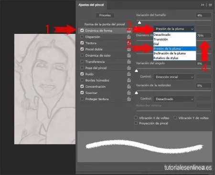Select Forma de la punta del pincel
Image resolution: width=215 pixels, height=175 pixels.
pyautogui.click(x=105, y=24)
